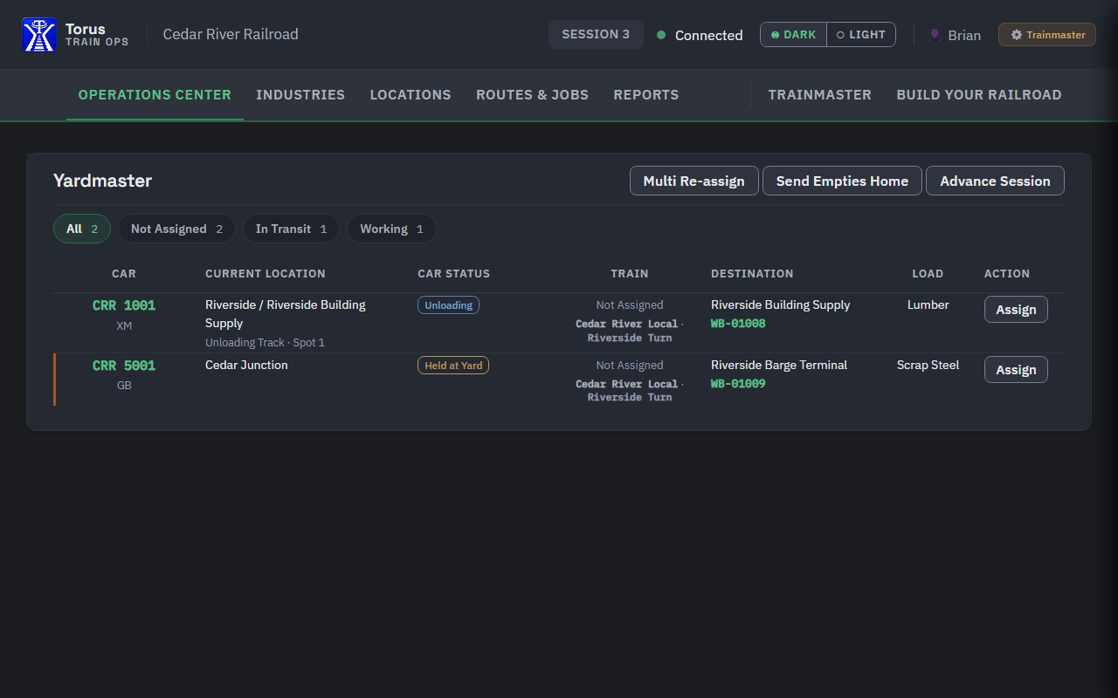Viewport: 1118px width, 698px height.
Task: Open the Routes & Jobs tab
Action: click(532, 95)
